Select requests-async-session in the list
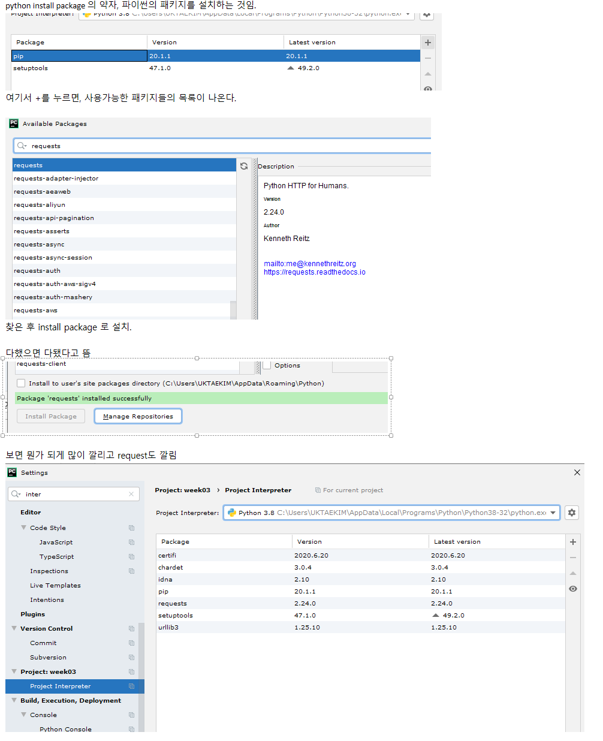Screen dimensions: 603x741 pos(125,257)
